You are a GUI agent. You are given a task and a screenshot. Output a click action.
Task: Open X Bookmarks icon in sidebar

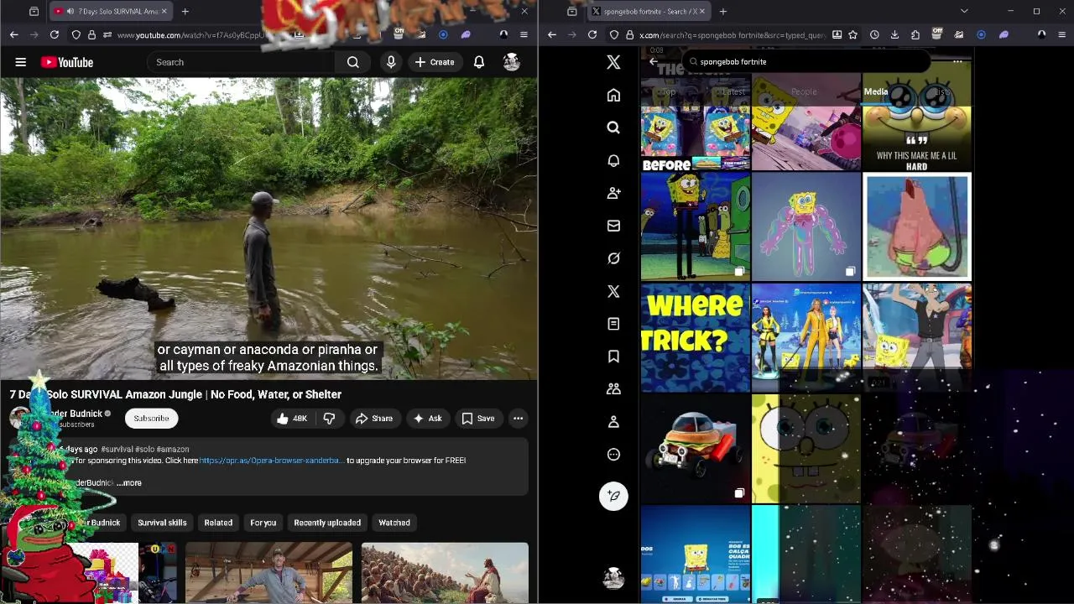click(613, 357)
